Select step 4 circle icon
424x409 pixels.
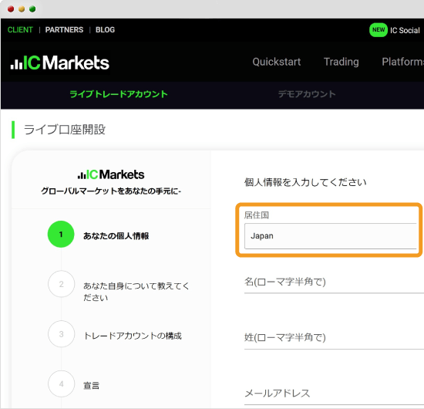click(62, 384)
